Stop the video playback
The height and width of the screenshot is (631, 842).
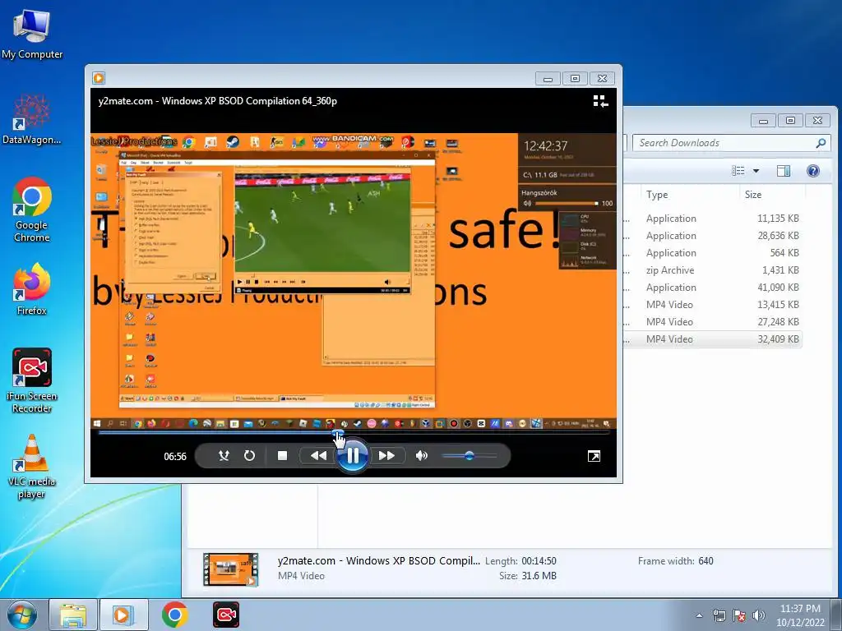[x=282, y=456]
